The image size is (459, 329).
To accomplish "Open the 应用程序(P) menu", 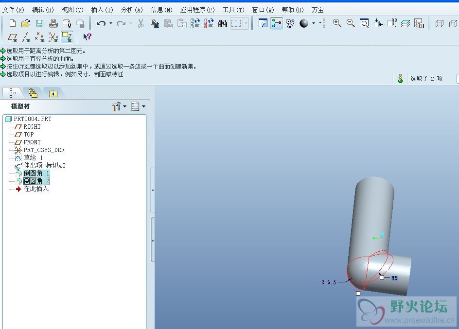I will (x=197, y=10).
